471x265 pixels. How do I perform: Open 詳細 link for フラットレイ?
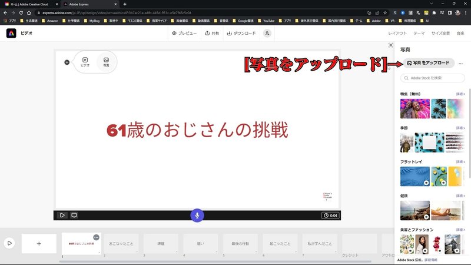click(460, 162)
